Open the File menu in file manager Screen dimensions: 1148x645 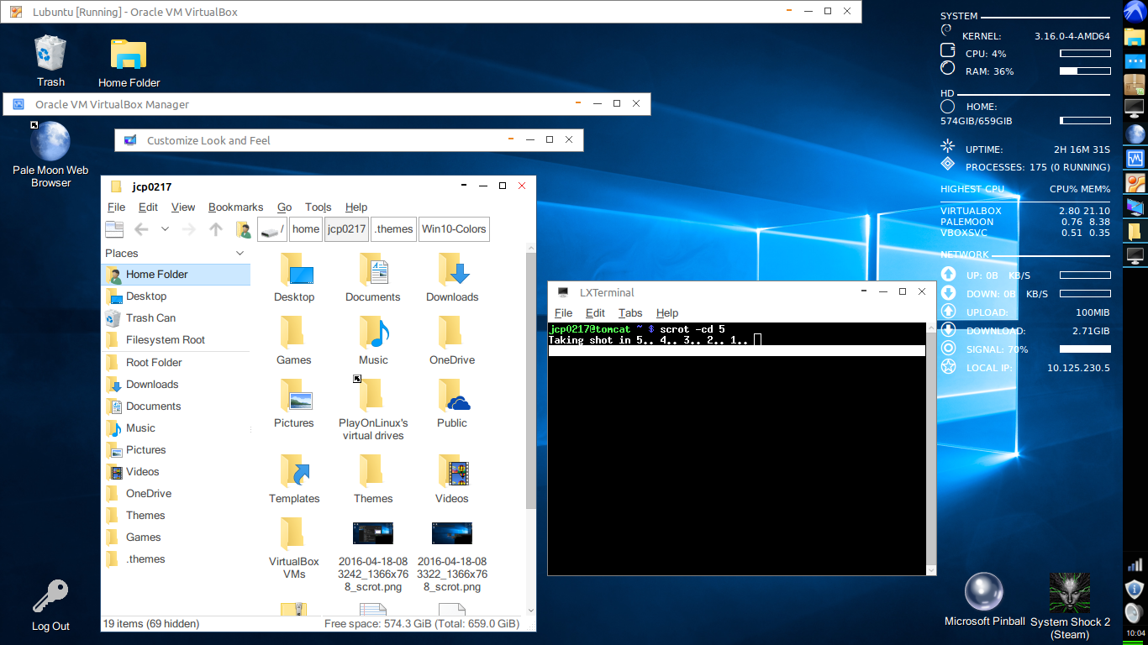pyautogui.click(x=116, y=207)
